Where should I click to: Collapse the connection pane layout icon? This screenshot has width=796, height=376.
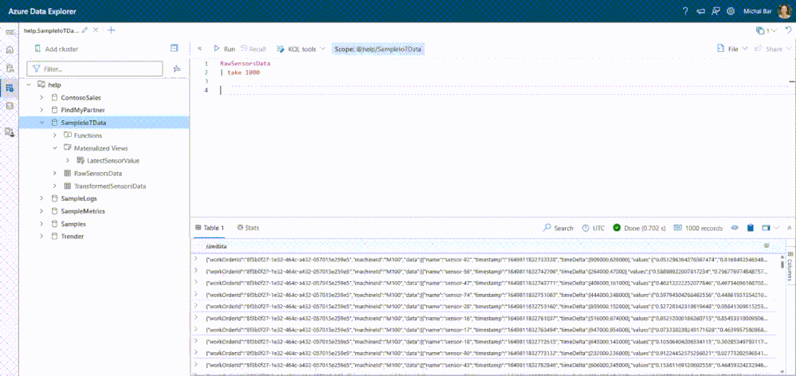point(174,49)
